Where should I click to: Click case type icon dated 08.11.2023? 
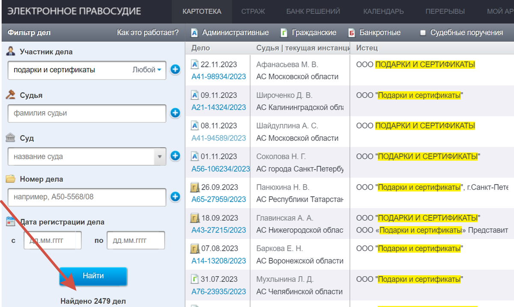tap(195, 126)
